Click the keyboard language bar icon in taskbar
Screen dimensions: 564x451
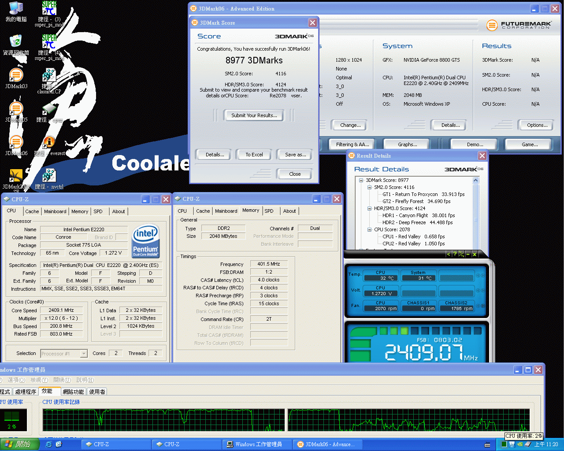487,445
